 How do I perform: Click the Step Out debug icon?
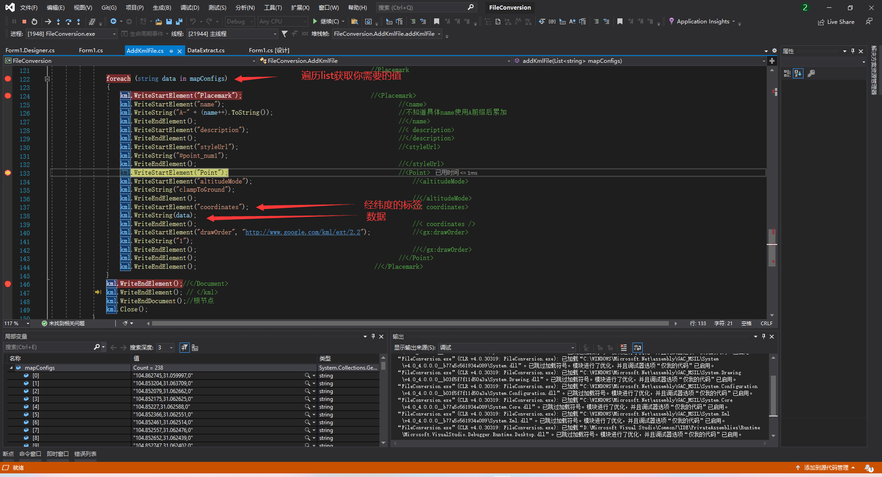pos(79,22)
